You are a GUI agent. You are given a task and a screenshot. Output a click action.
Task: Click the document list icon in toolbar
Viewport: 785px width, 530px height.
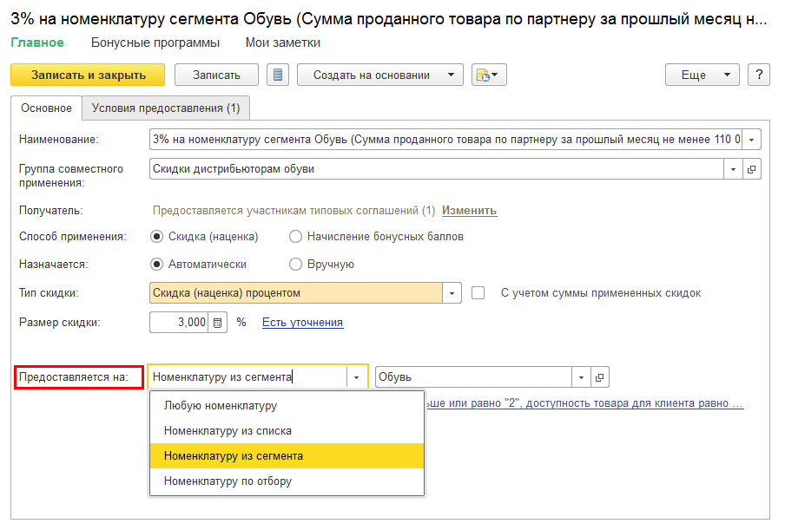tap(278, 75)
